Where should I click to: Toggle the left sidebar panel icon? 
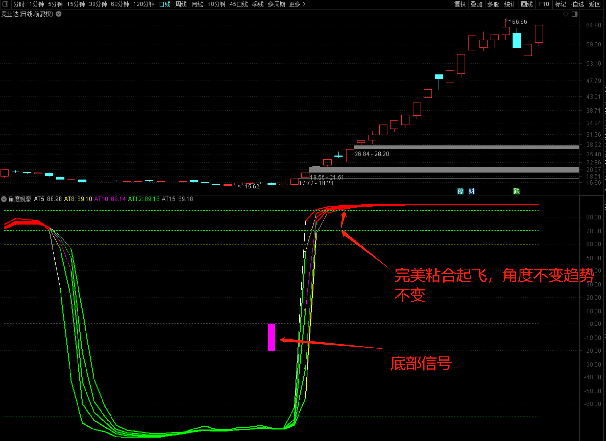pos(5,4)
